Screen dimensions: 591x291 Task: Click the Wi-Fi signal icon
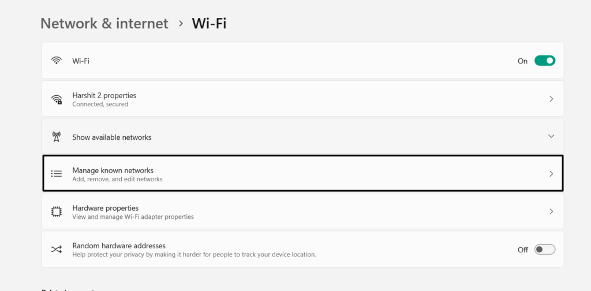coord(57,61)
